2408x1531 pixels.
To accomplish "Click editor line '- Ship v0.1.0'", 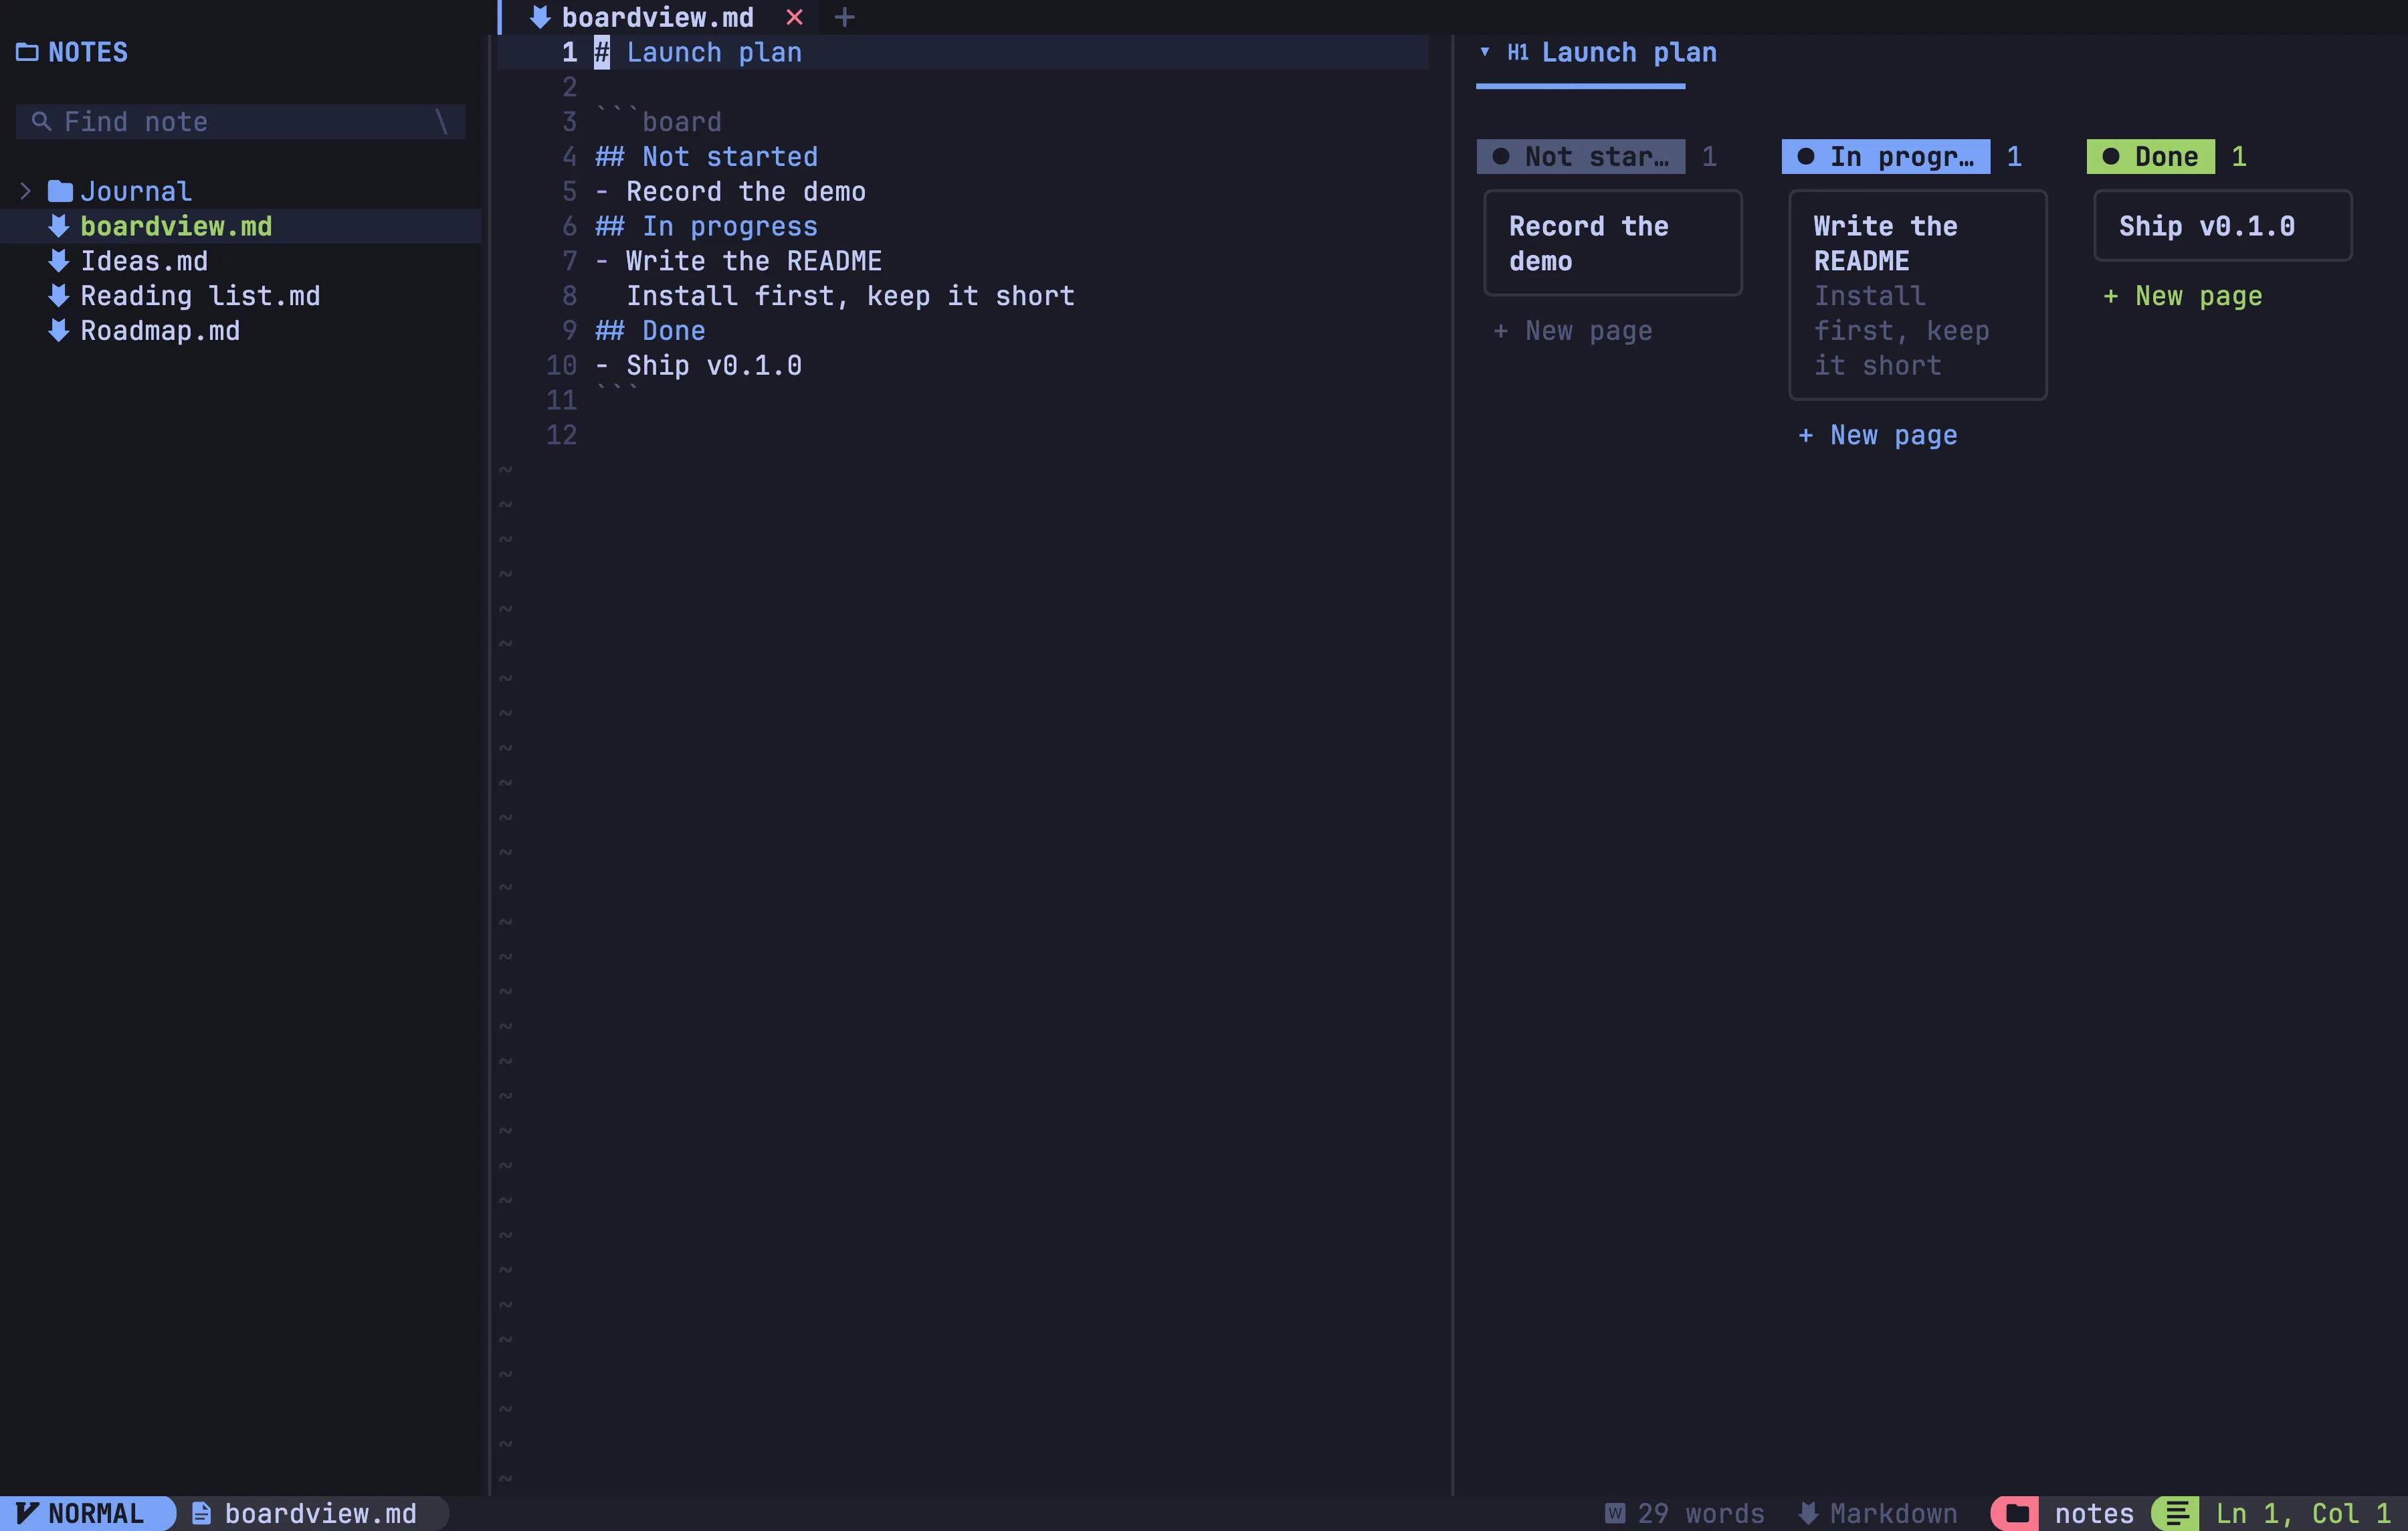I will tap(698, 365).
